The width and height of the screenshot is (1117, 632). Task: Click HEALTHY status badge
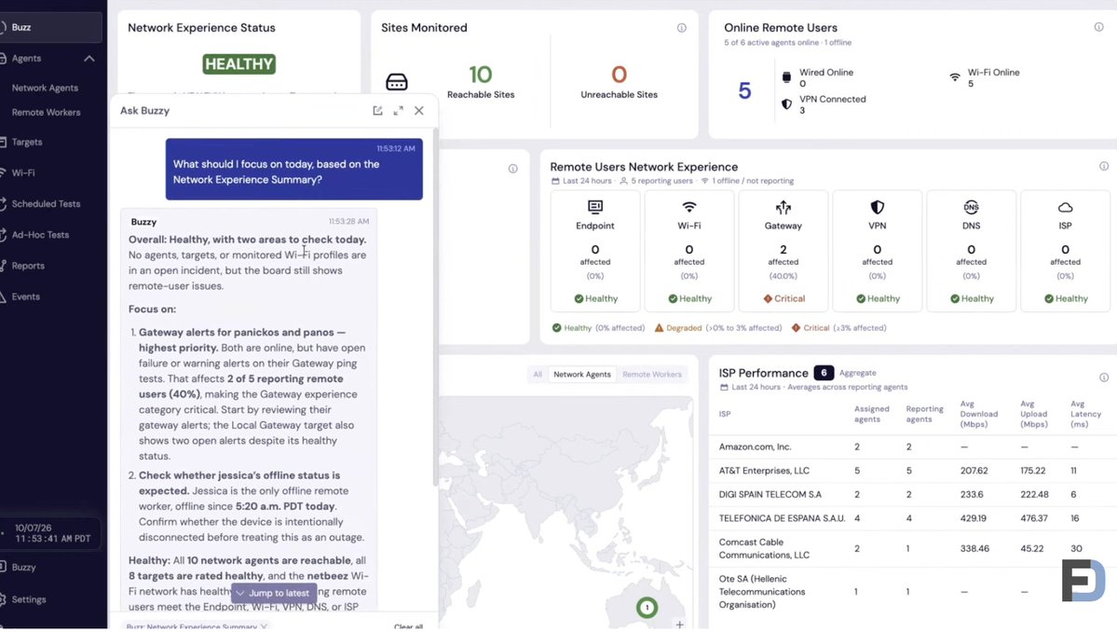239,64
